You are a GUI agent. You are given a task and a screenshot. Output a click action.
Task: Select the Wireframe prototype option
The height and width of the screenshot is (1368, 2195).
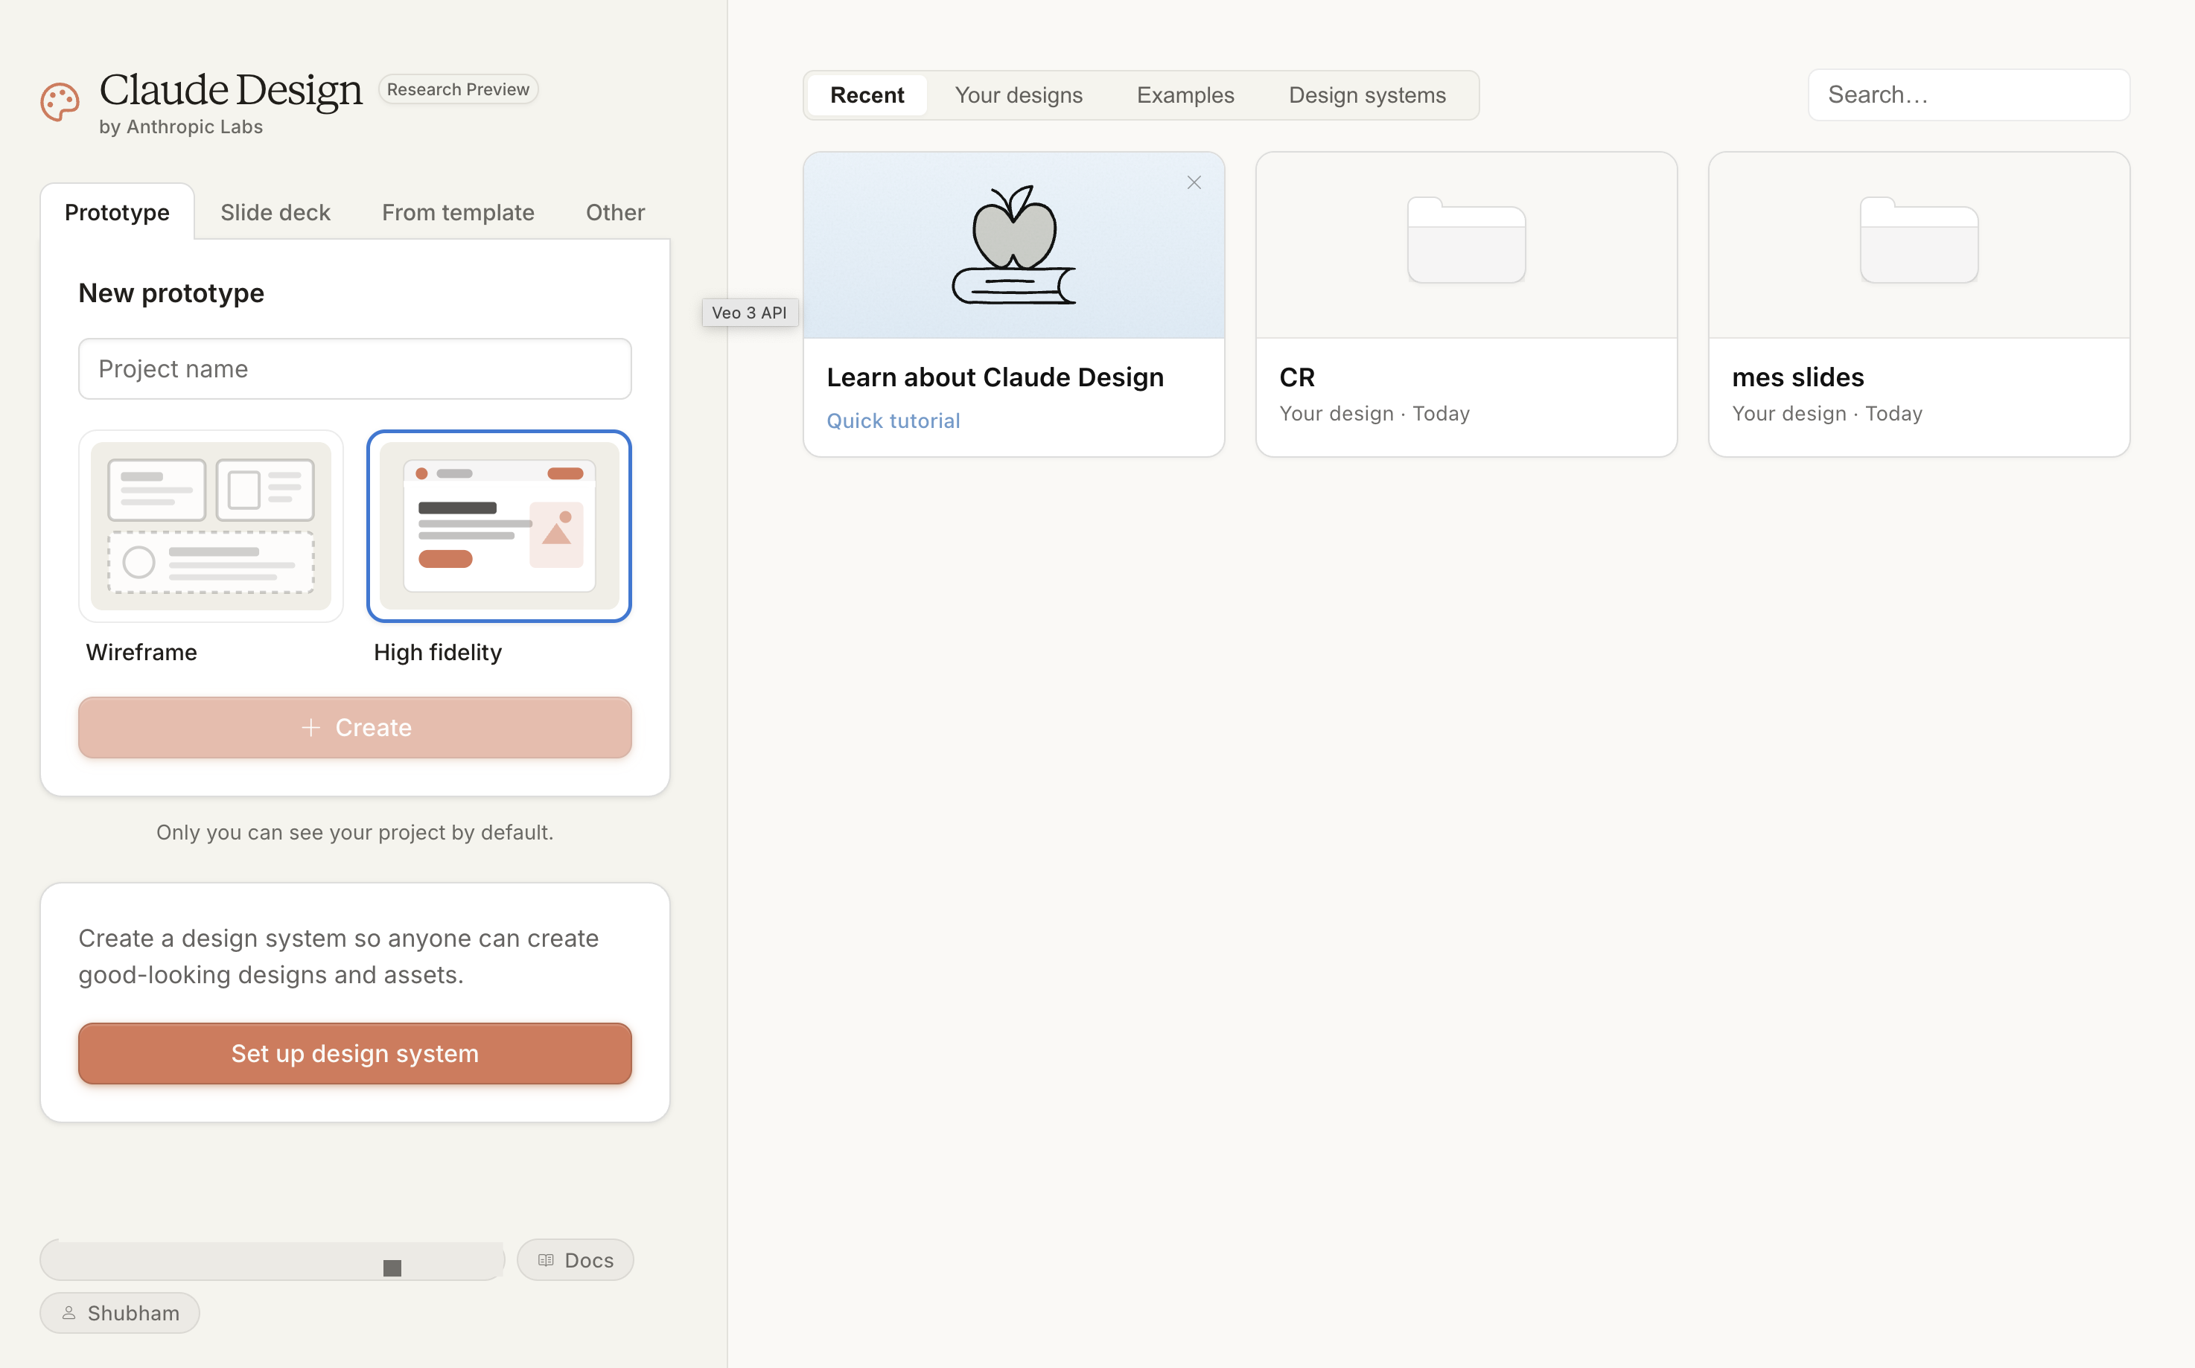tap(211, 525)
